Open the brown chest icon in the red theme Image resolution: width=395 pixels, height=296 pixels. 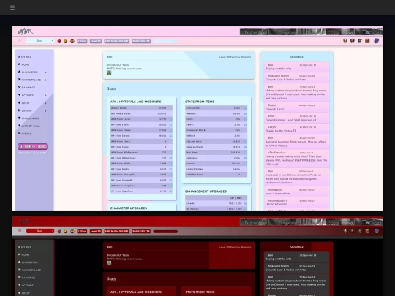click(x=367, y=231)
